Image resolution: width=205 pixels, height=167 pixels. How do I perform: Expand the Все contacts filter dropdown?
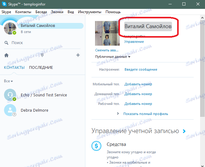click(x=8, y=81)
